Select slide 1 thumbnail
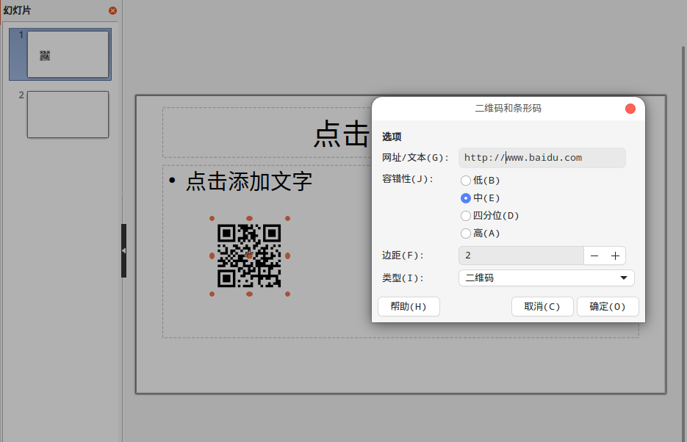The image size is (687, 442). click(x=68, y=54)
